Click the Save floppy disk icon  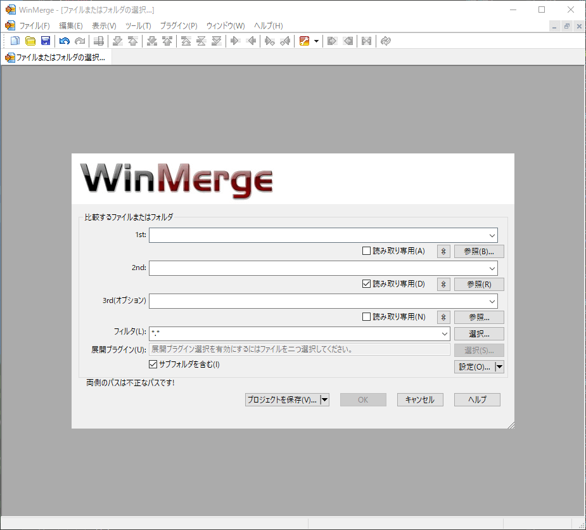pos(46,41)
